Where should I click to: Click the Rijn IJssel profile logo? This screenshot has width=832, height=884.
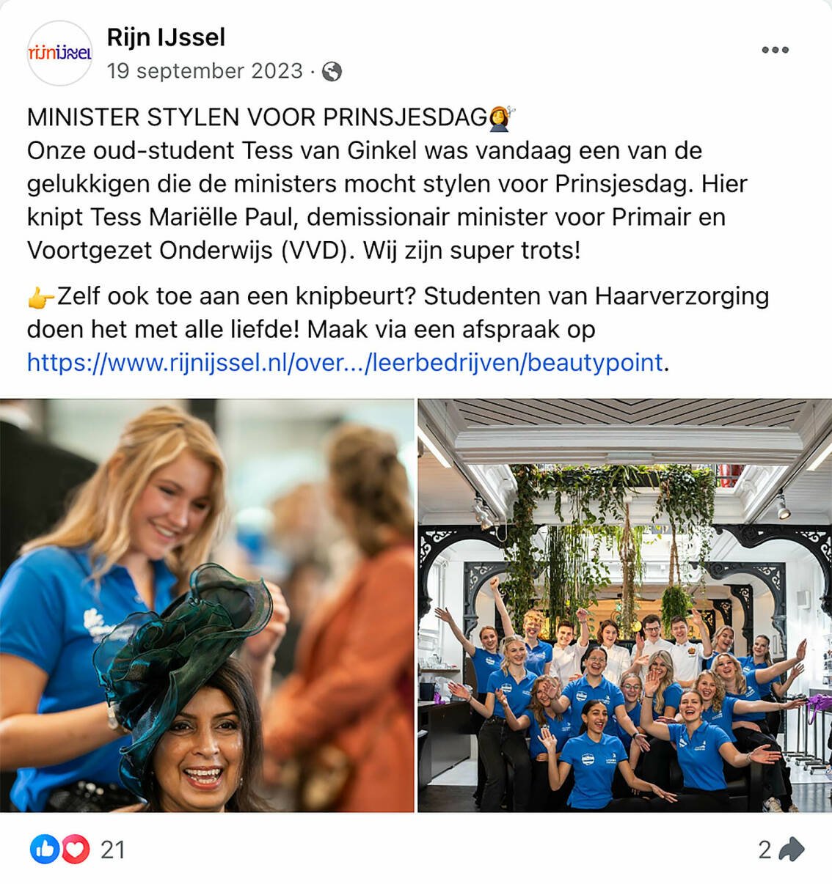click(59, 53)
